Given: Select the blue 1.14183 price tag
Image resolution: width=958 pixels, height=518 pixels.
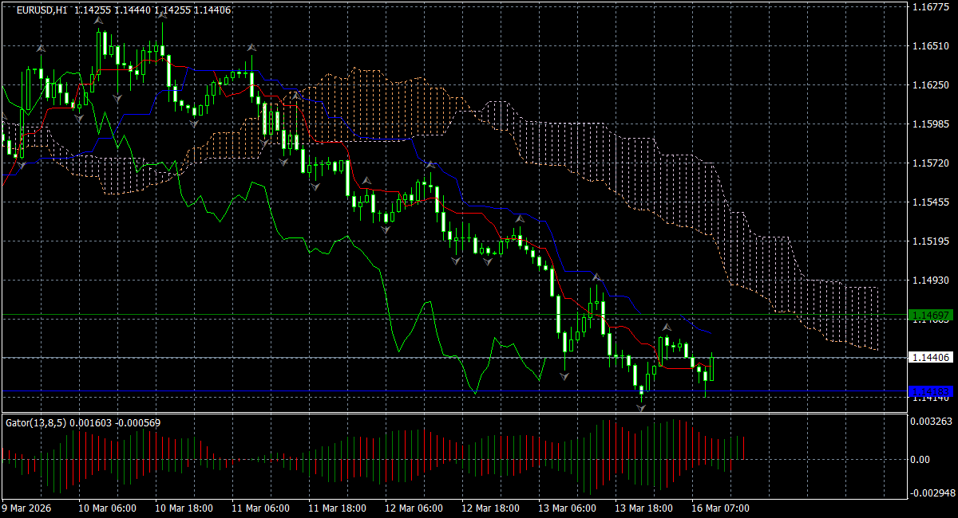Looking at the screenshot, I should point(929,391).
